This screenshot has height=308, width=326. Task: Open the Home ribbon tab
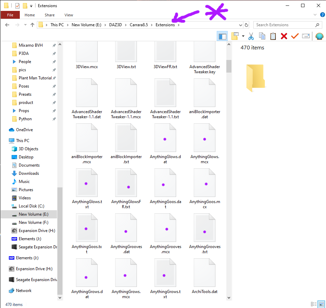[x=29, y=15]
